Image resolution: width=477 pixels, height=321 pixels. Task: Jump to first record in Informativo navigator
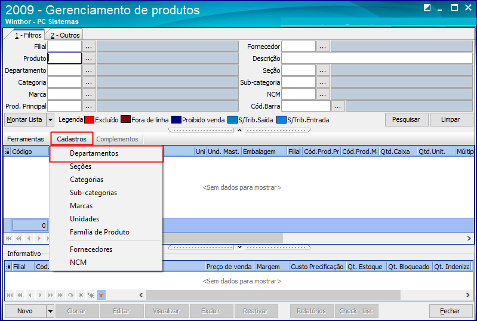(x=10, y=295)
